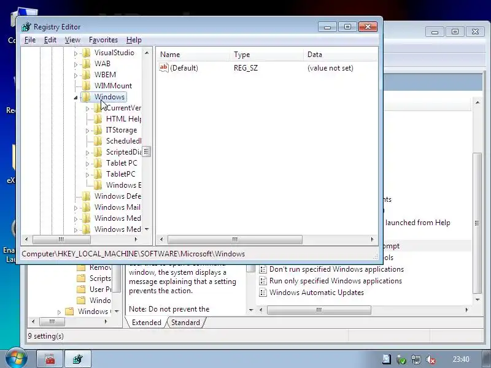Open 'Don't run specified Windows applications' policy

(x=336, y=269)
